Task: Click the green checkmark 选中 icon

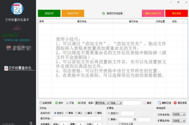Action: 56,103
